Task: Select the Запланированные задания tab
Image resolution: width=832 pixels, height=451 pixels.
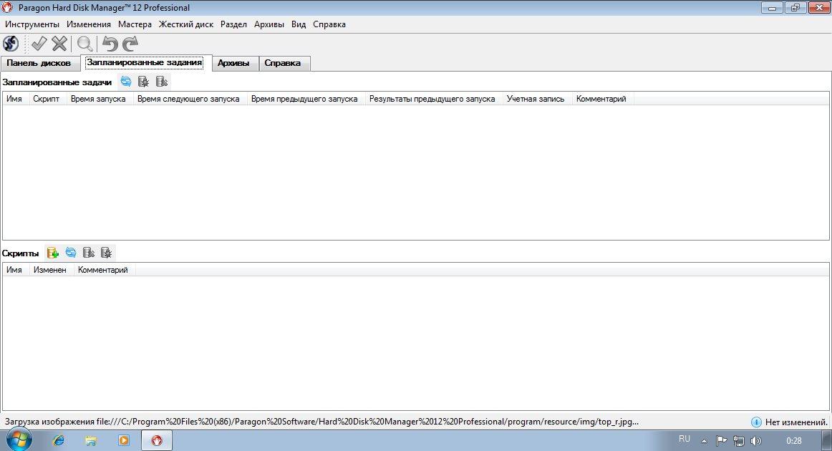Action: click(x=145, y=62)
